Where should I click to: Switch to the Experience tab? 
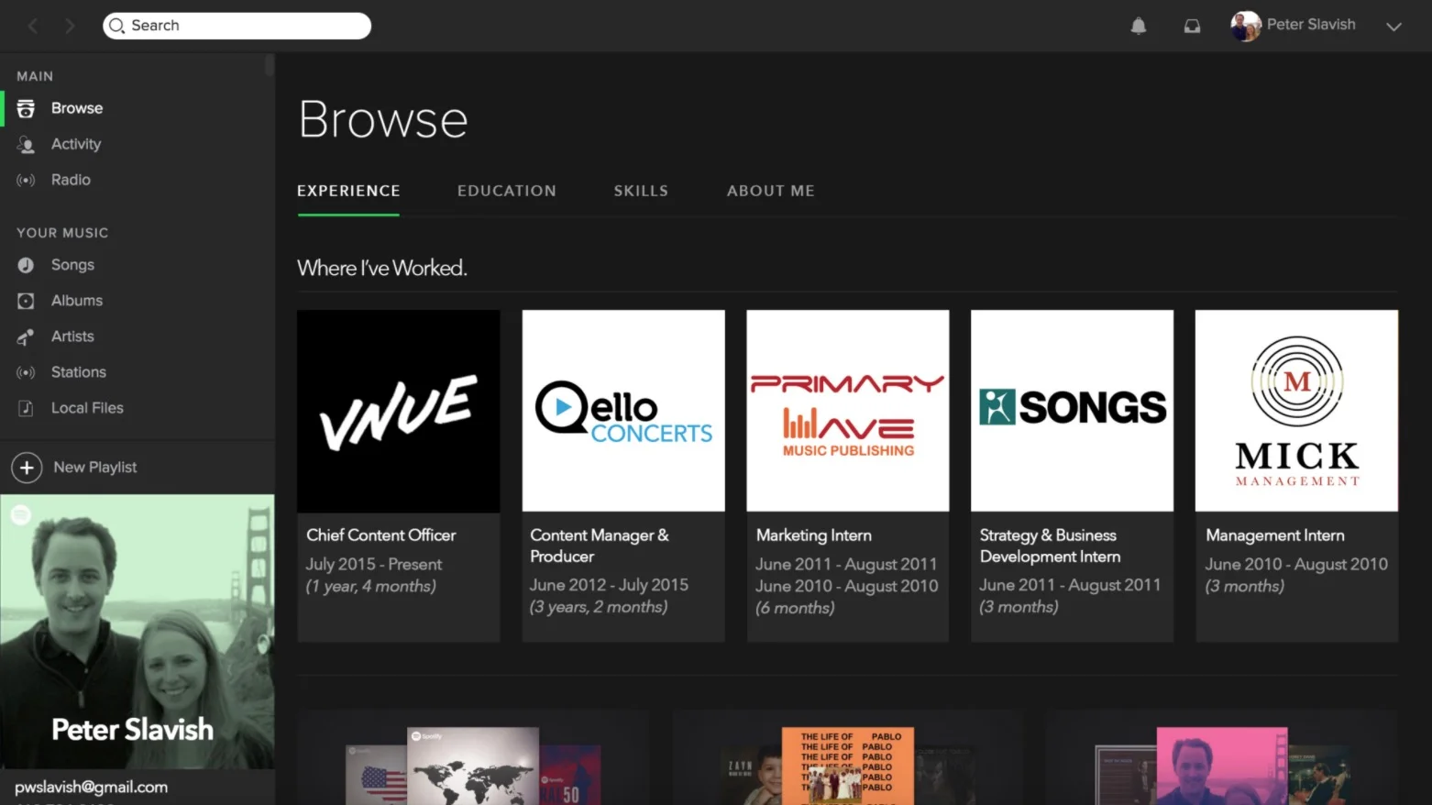348,191
